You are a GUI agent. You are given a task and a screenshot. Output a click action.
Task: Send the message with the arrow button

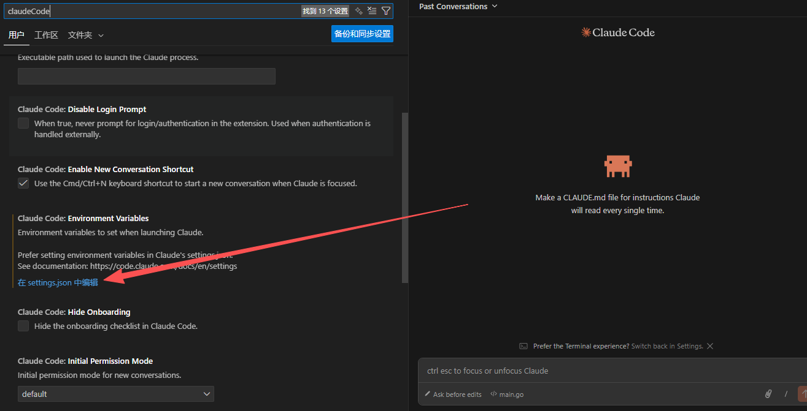coord(802,394)
